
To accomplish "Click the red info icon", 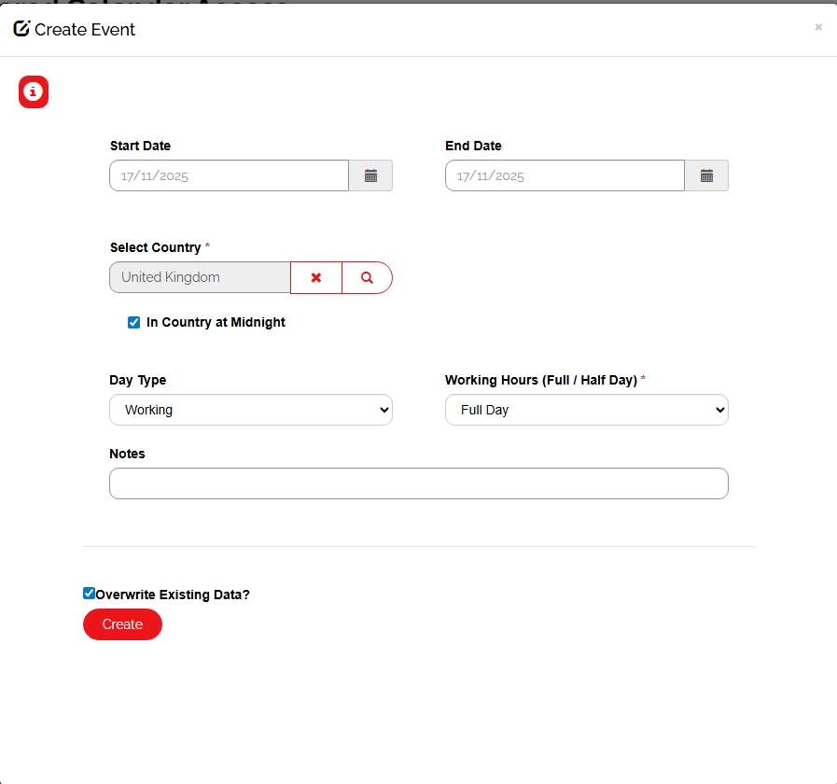I will point(34,91).
